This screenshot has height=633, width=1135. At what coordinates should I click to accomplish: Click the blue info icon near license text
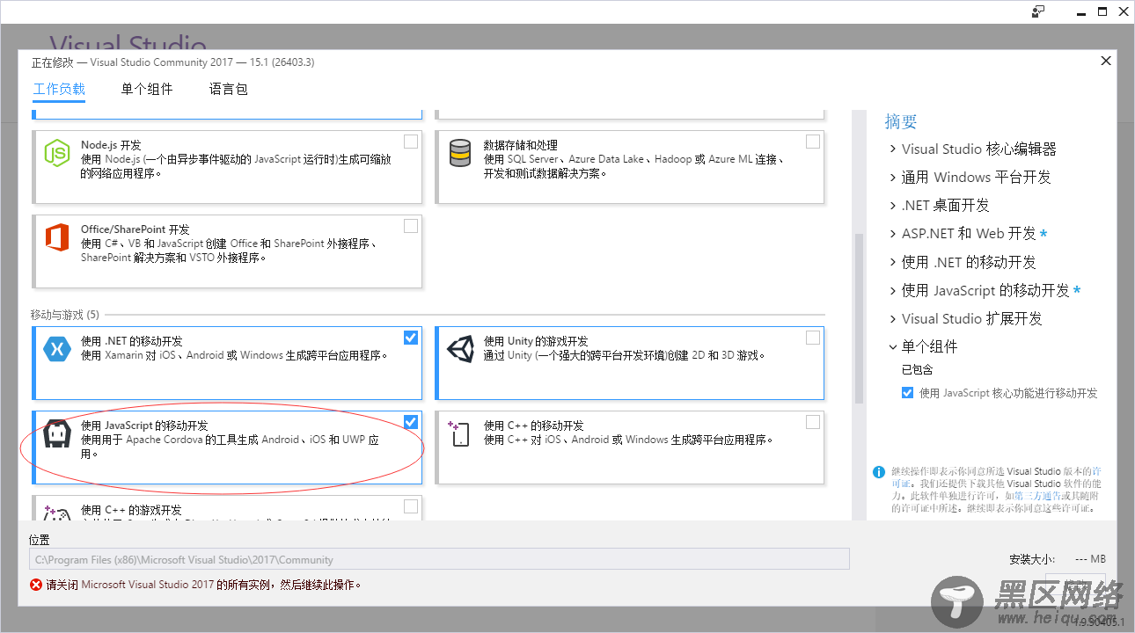pos(878,472)
